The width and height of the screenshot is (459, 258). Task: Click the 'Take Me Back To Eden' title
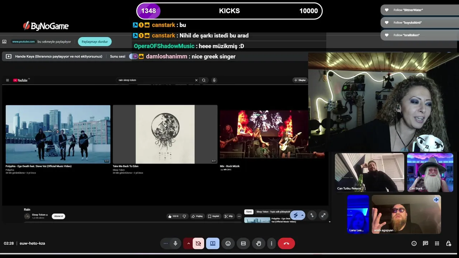click(126, 166)
